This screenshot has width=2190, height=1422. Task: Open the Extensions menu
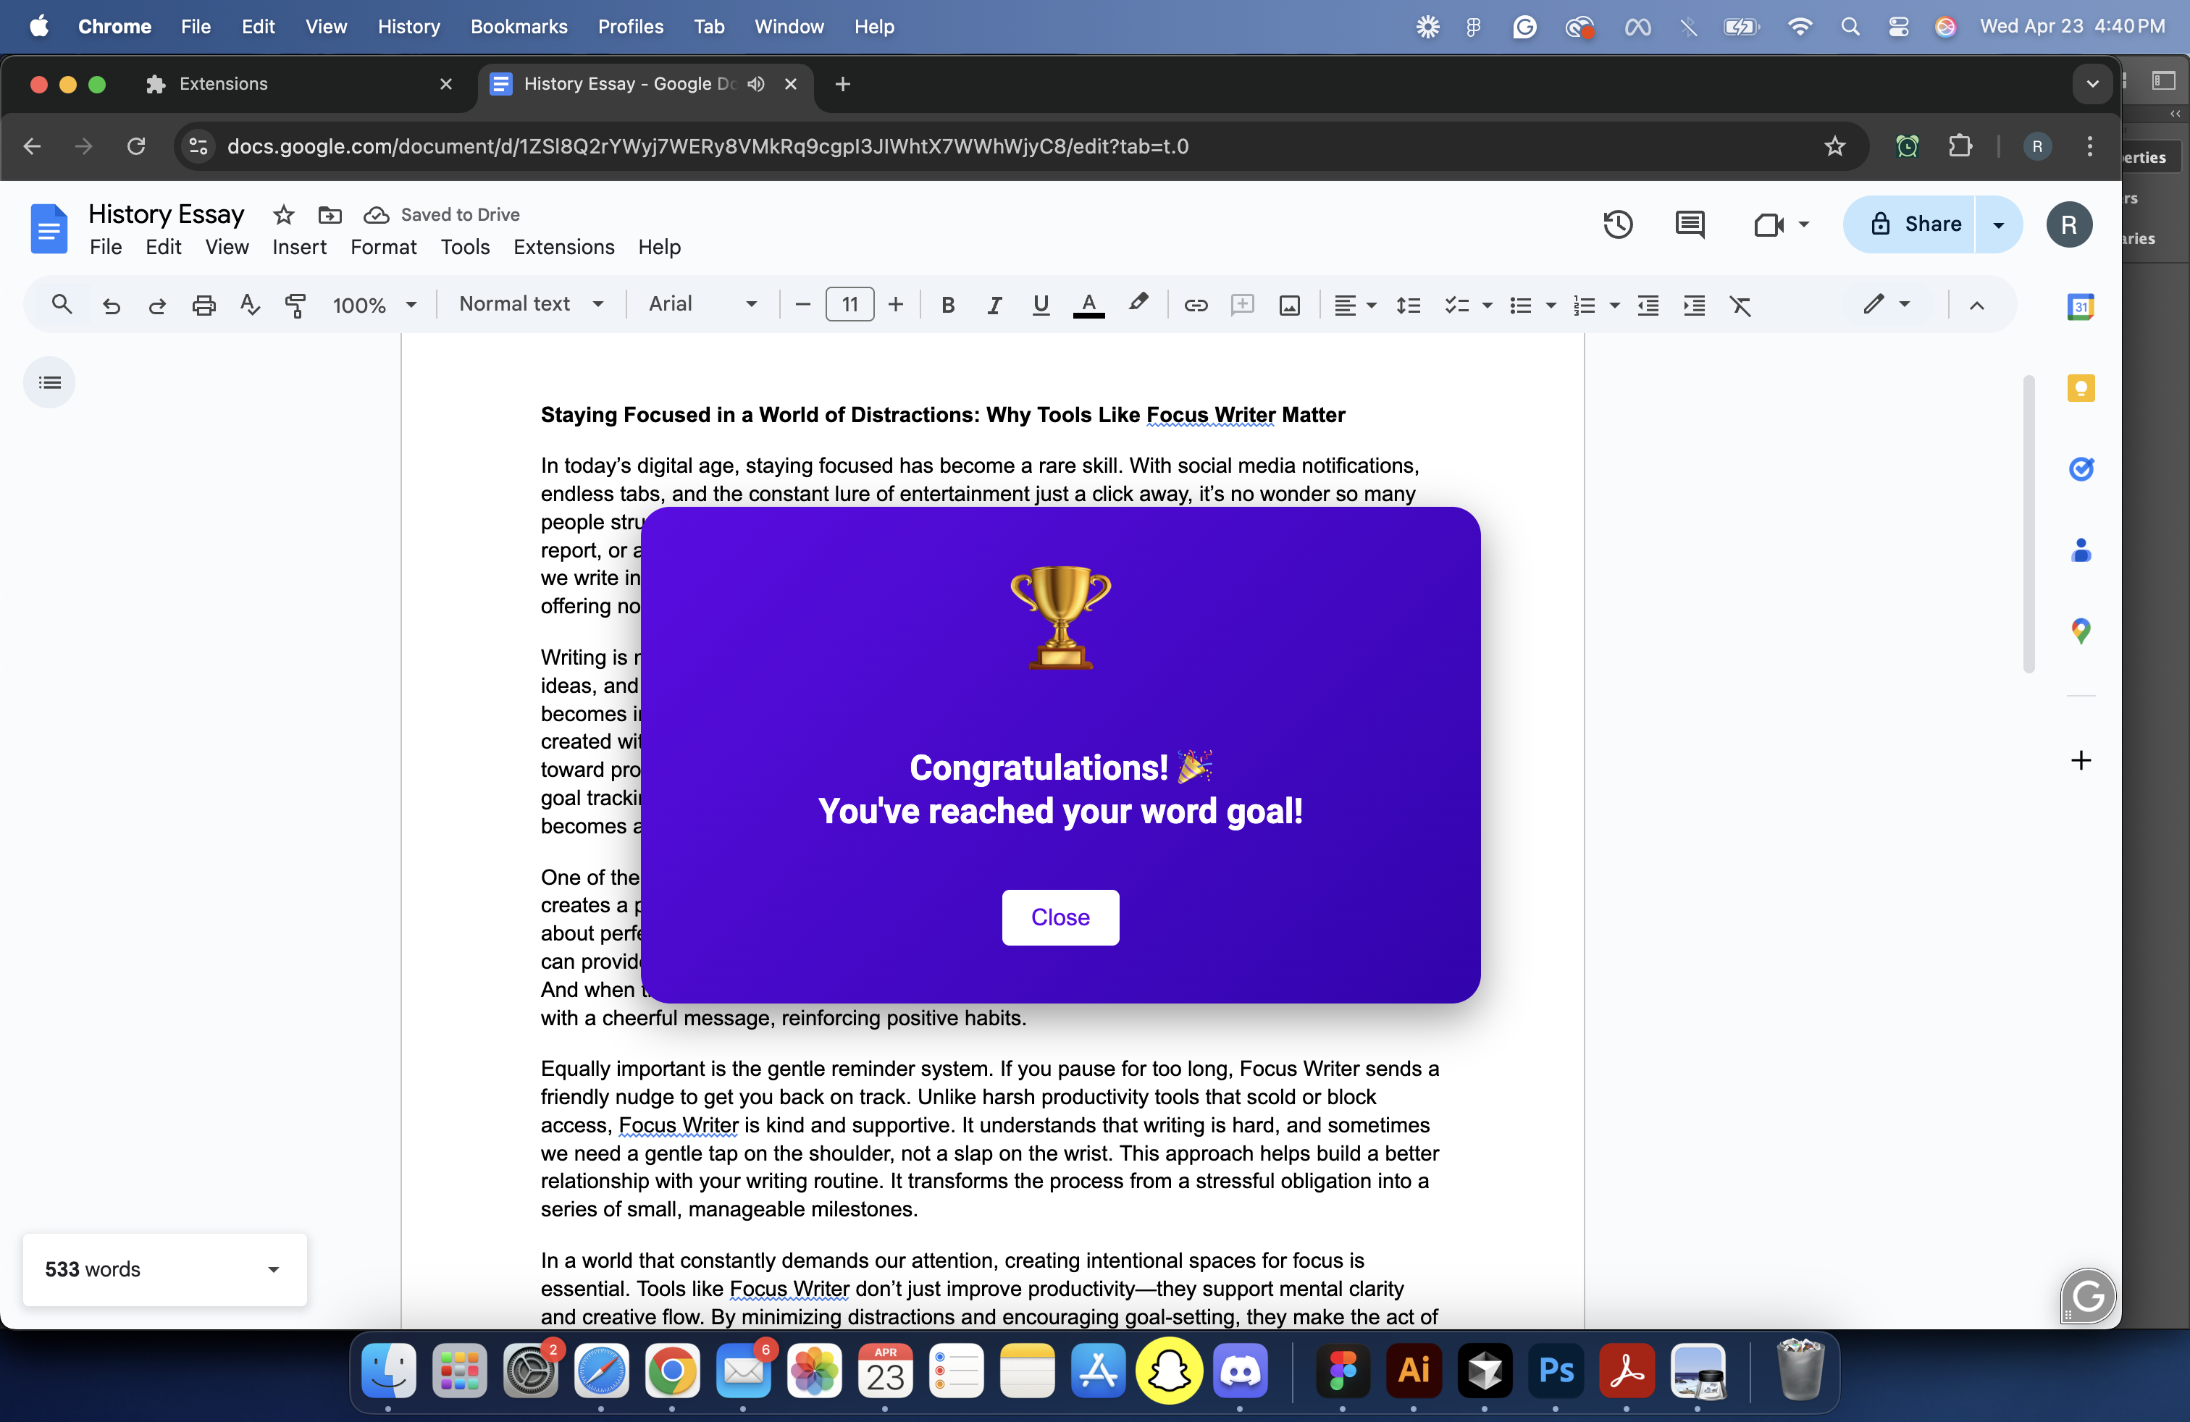pyautogui.click(x=563, y=246)
